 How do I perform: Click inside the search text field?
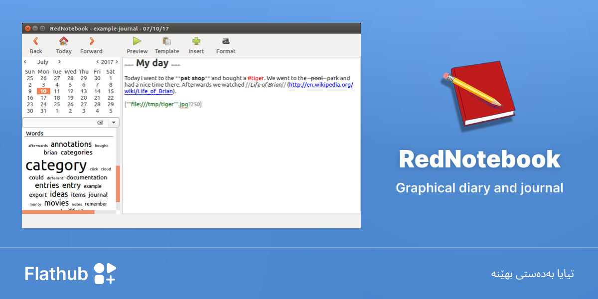tap(60, 123)
